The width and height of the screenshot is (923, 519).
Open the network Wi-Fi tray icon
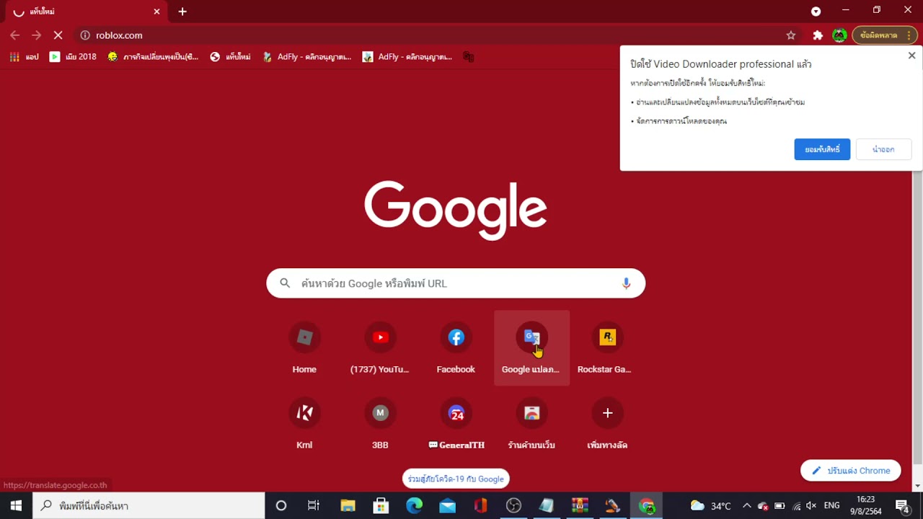click(x=796, y=505)
